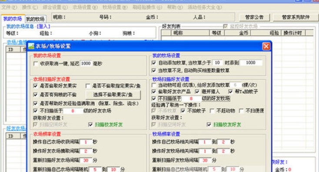
Task: Click 操作自己牧场相关间隔 first field showing 1
Action: coord(204,142)
